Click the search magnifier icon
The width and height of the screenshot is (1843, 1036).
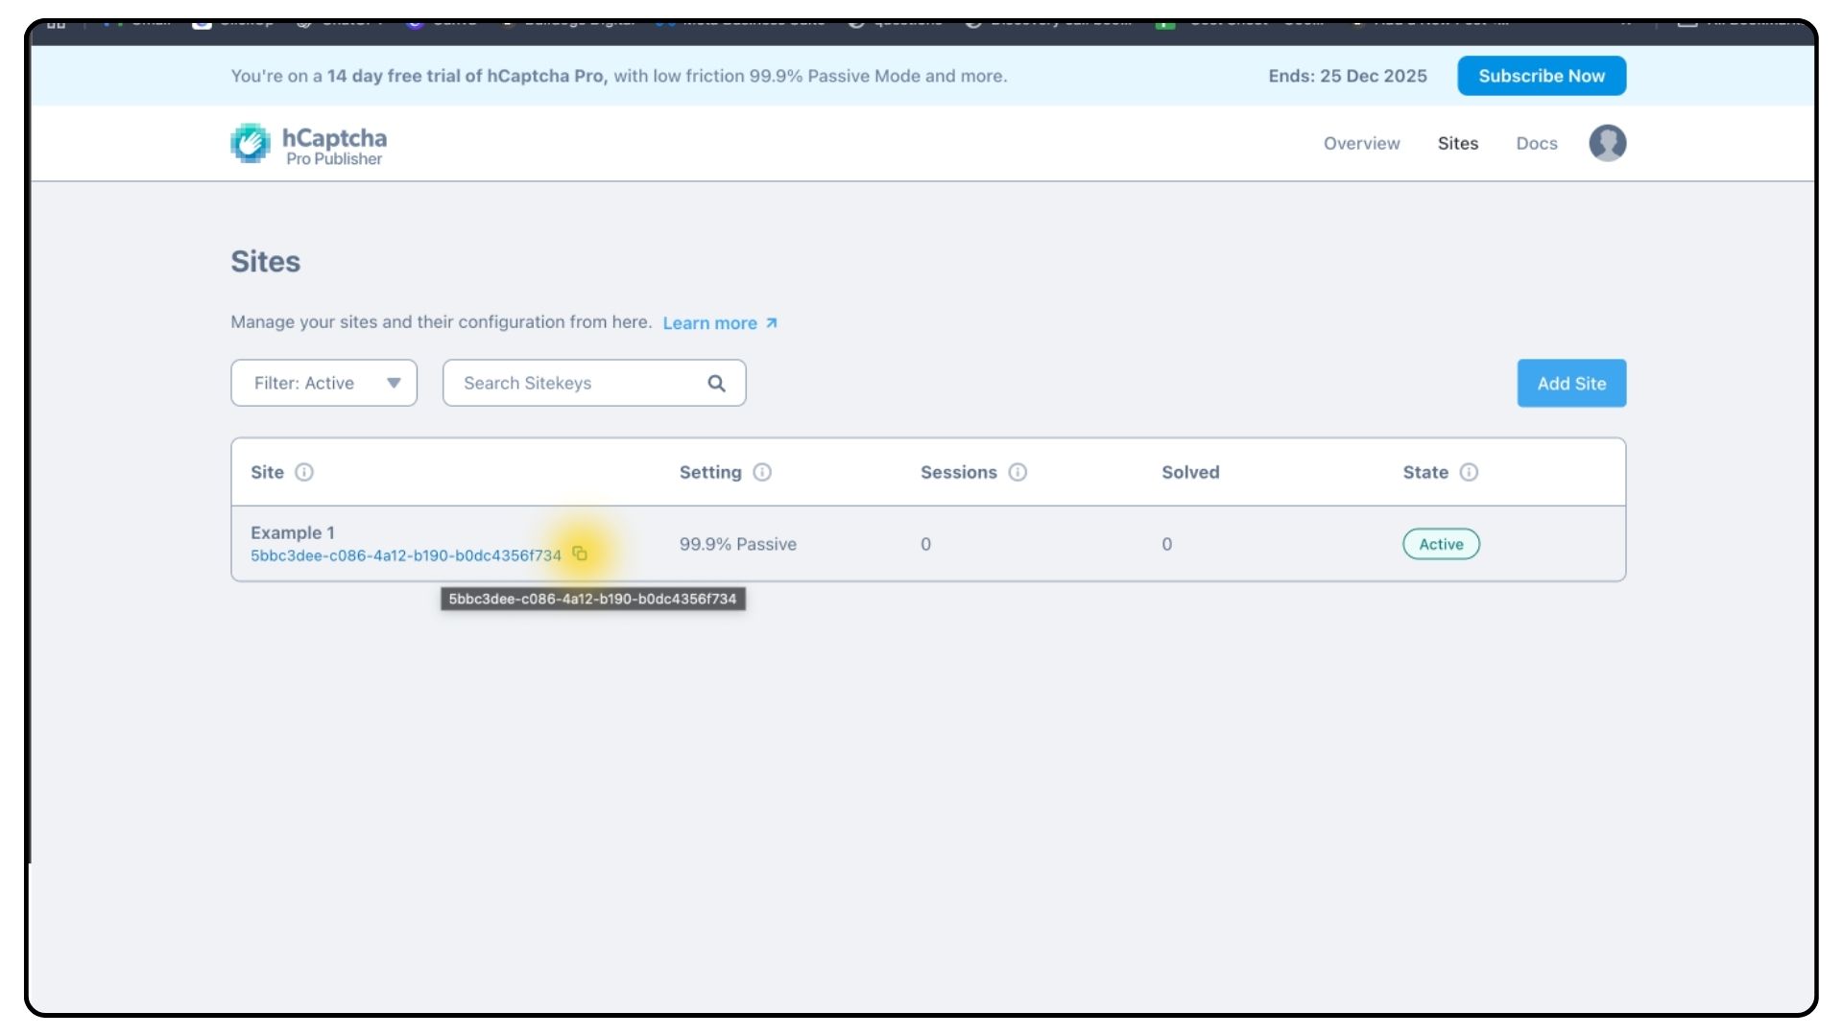click(716, 383)
